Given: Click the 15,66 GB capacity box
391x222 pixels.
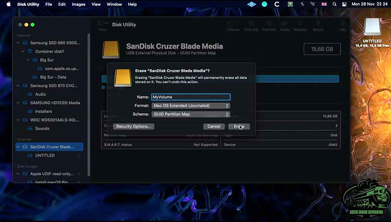Looking at the screenshot, I should [322, 49].
